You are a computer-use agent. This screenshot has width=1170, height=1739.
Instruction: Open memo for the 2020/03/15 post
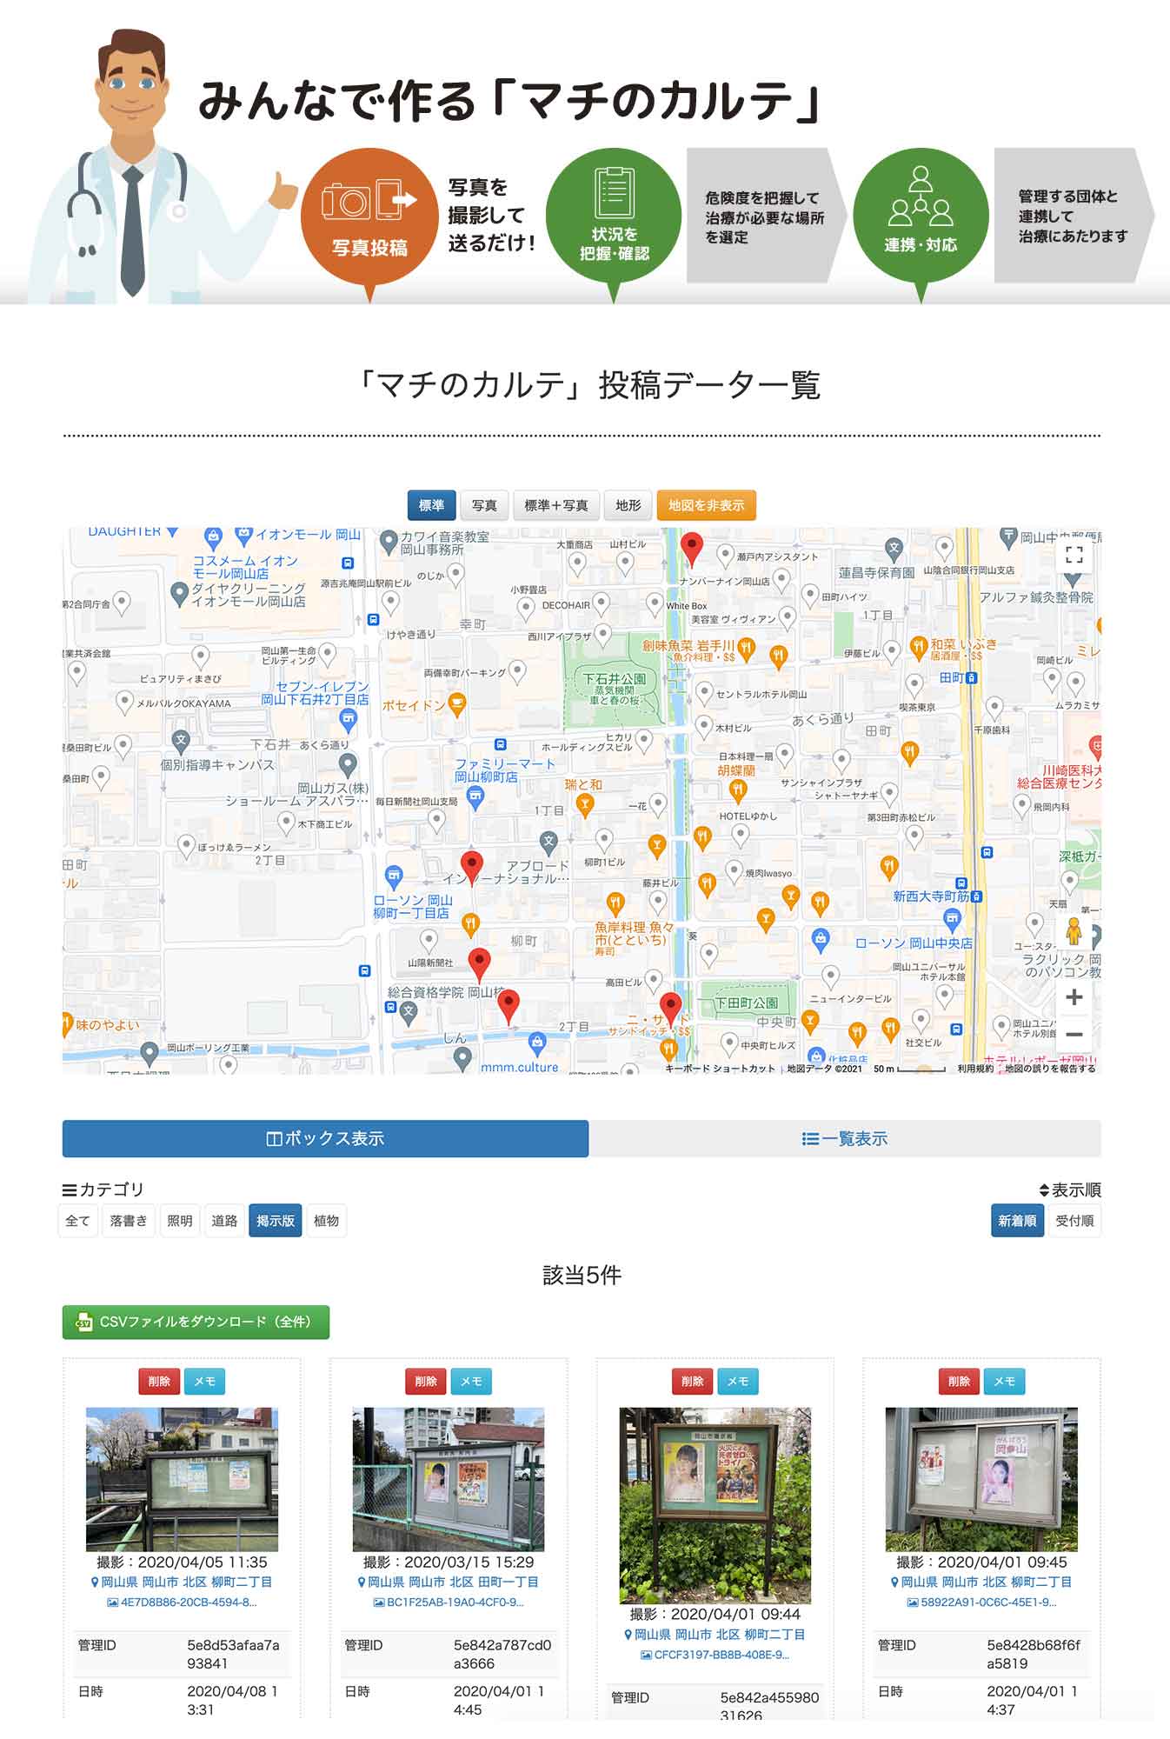tap(471, 1381)
